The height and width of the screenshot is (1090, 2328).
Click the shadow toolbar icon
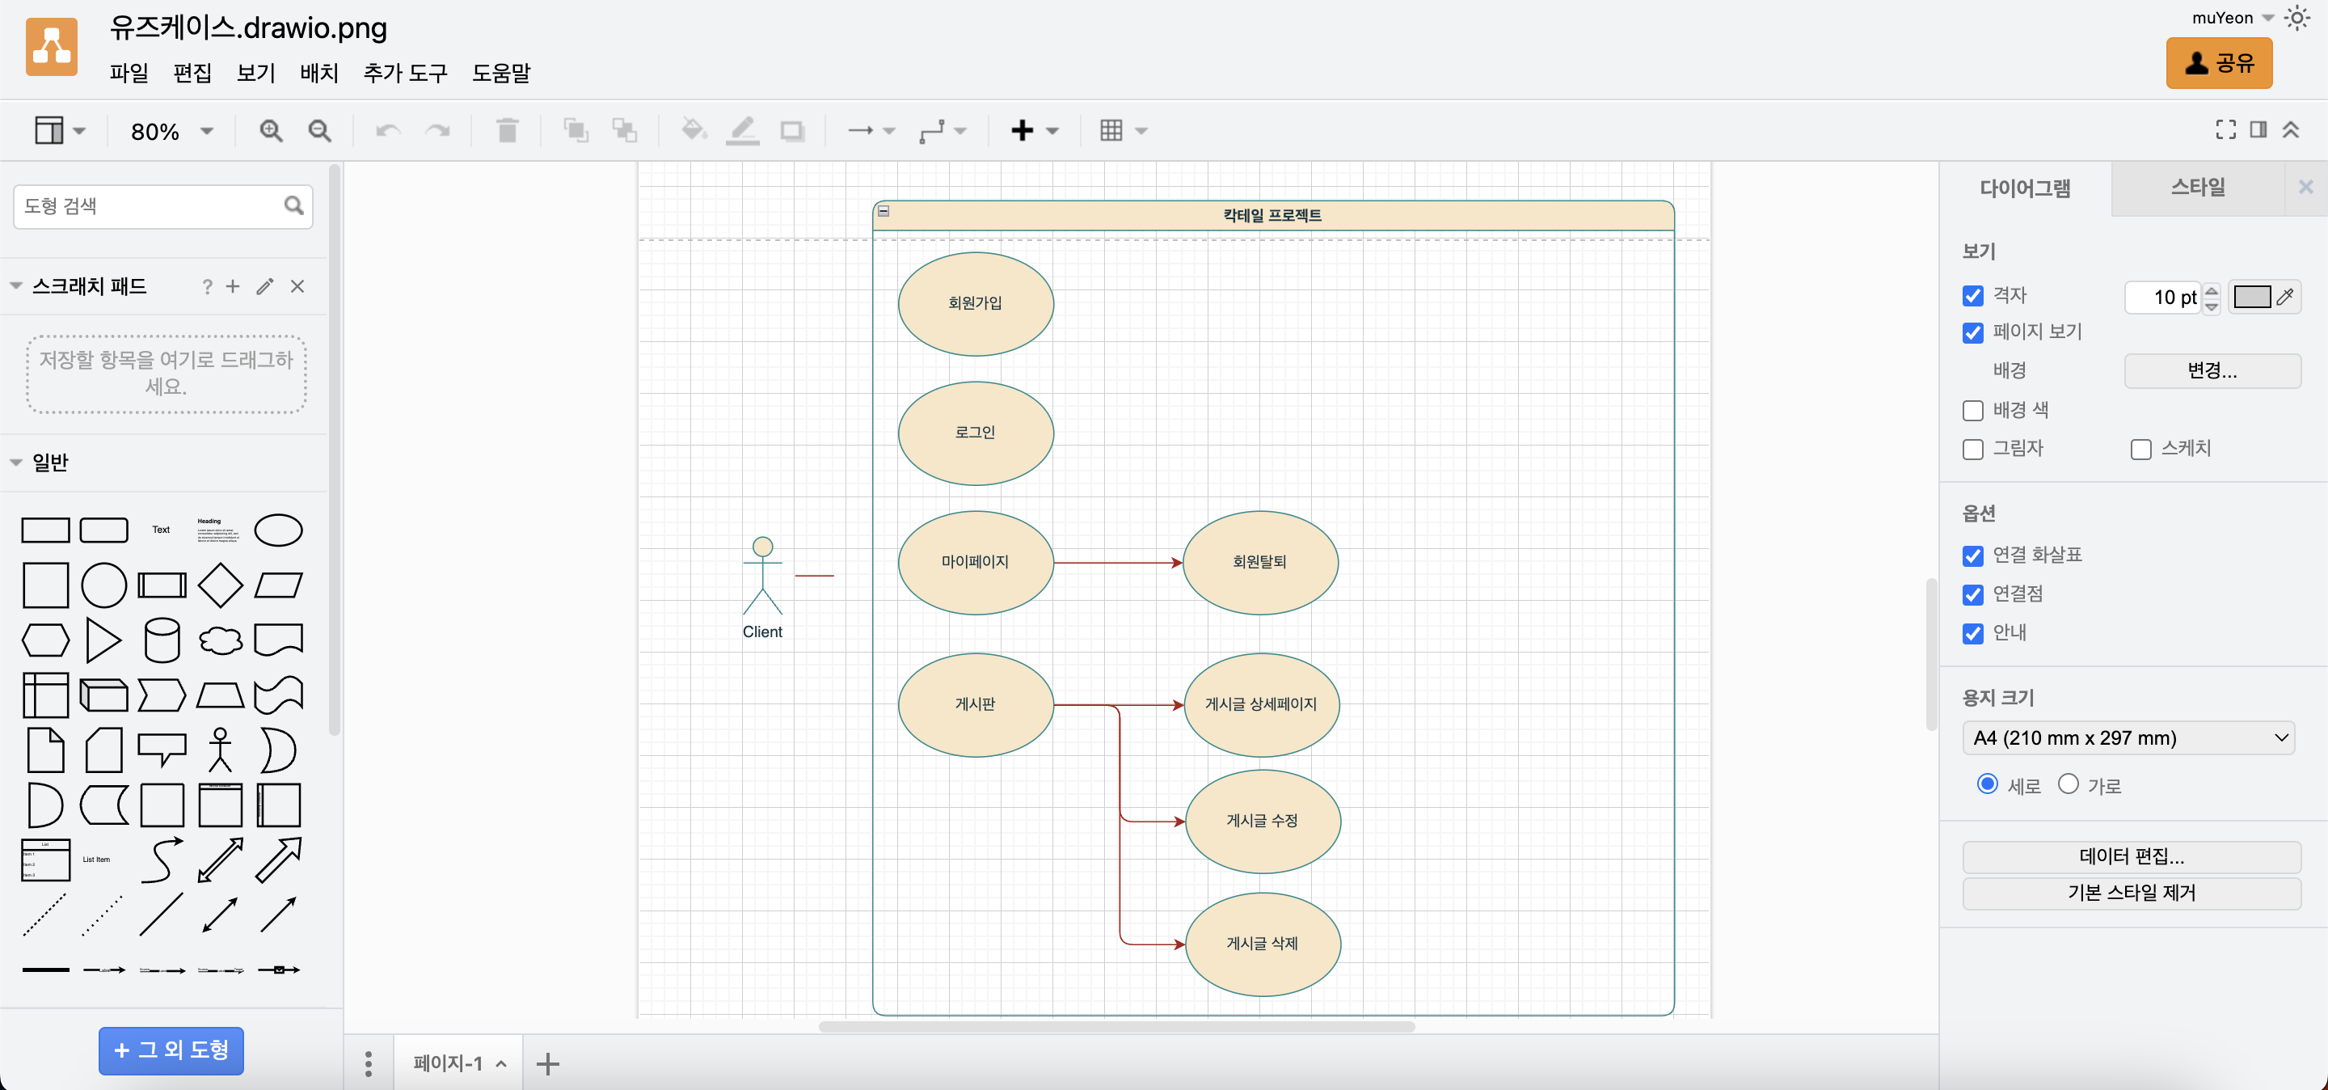(792, 131)
